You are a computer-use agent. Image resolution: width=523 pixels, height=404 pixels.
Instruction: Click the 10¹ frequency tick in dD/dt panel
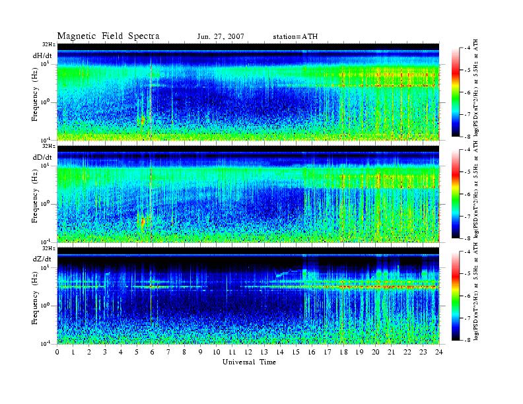46,165
